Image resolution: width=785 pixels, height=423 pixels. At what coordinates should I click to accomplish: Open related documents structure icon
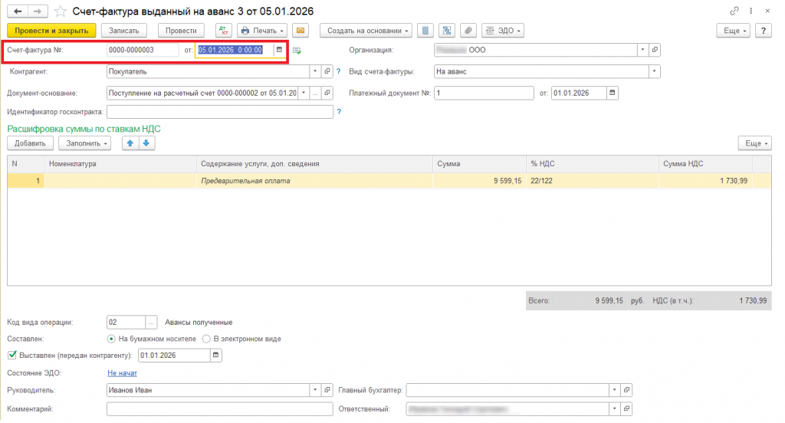pyautogui.click(x=447, y=31)
